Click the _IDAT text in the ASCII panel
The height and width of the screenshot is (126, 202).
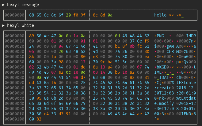(163, 77)
